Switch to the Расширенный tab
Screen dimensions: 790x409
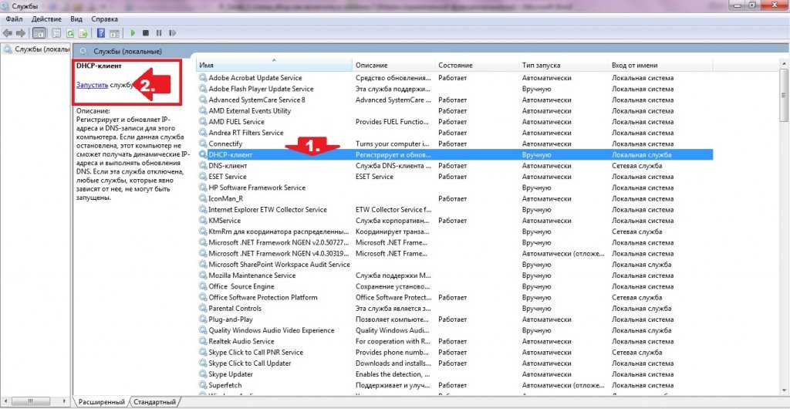[x=101, y=402]
